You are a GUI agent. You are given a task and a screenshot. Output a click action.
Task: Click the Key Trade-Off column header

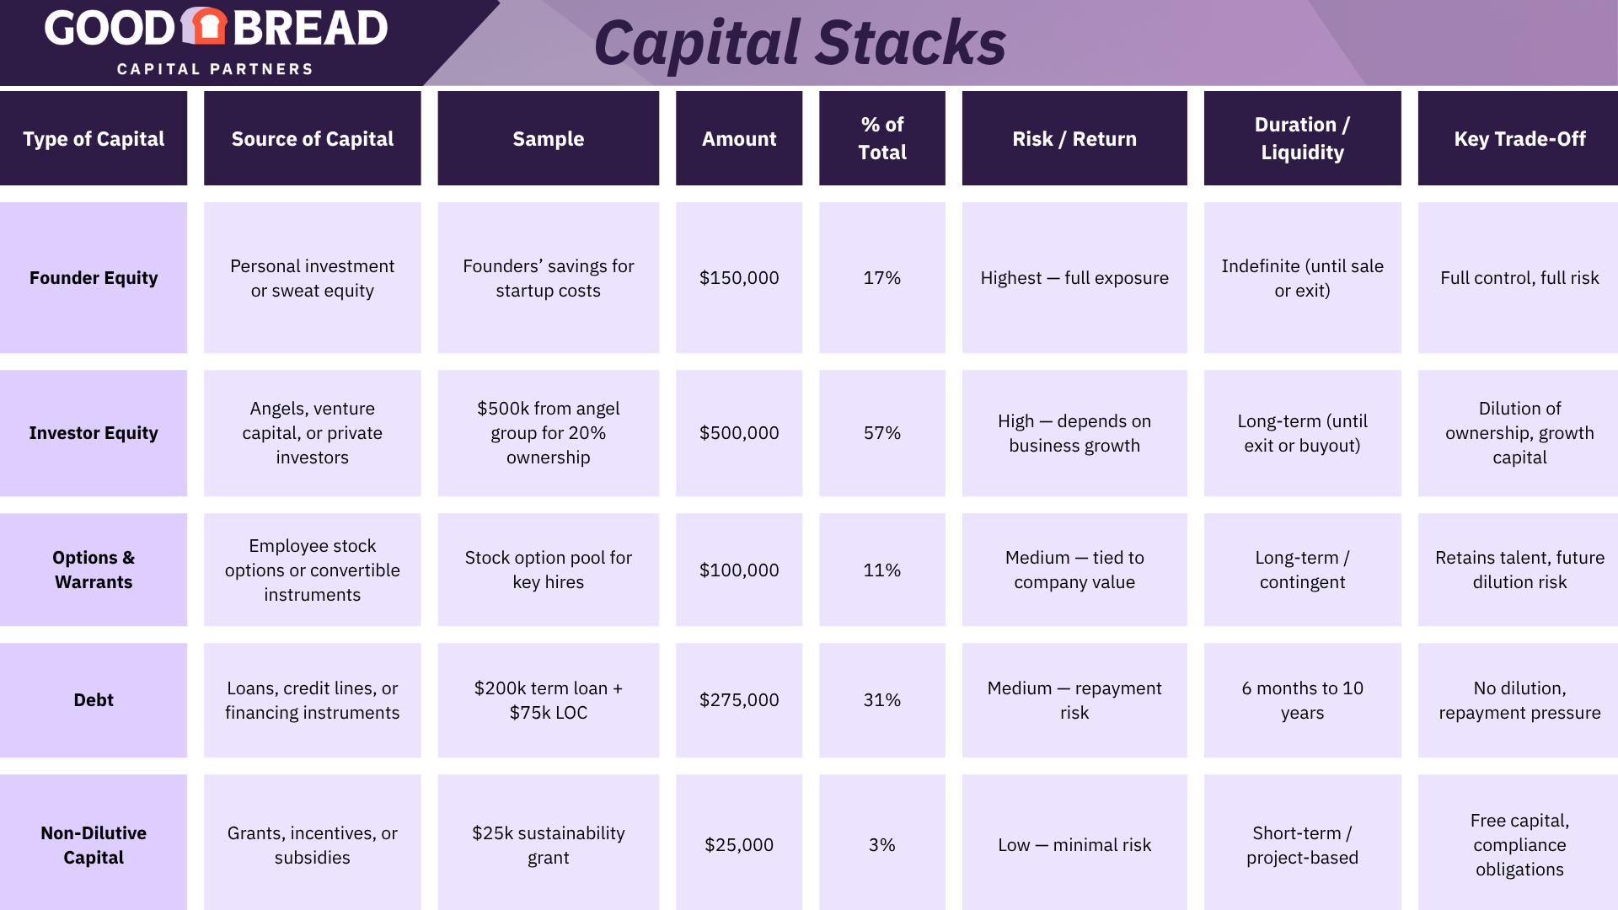tap(1519, 139)
